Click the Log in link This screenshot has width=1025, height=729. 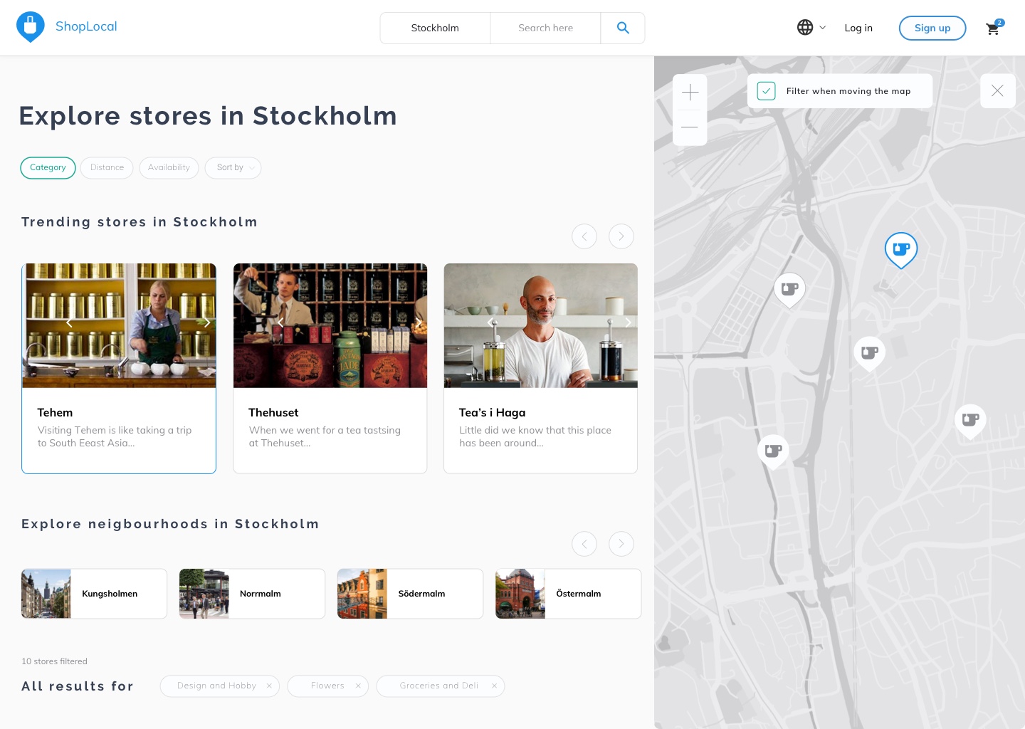[x=858, y=28]
